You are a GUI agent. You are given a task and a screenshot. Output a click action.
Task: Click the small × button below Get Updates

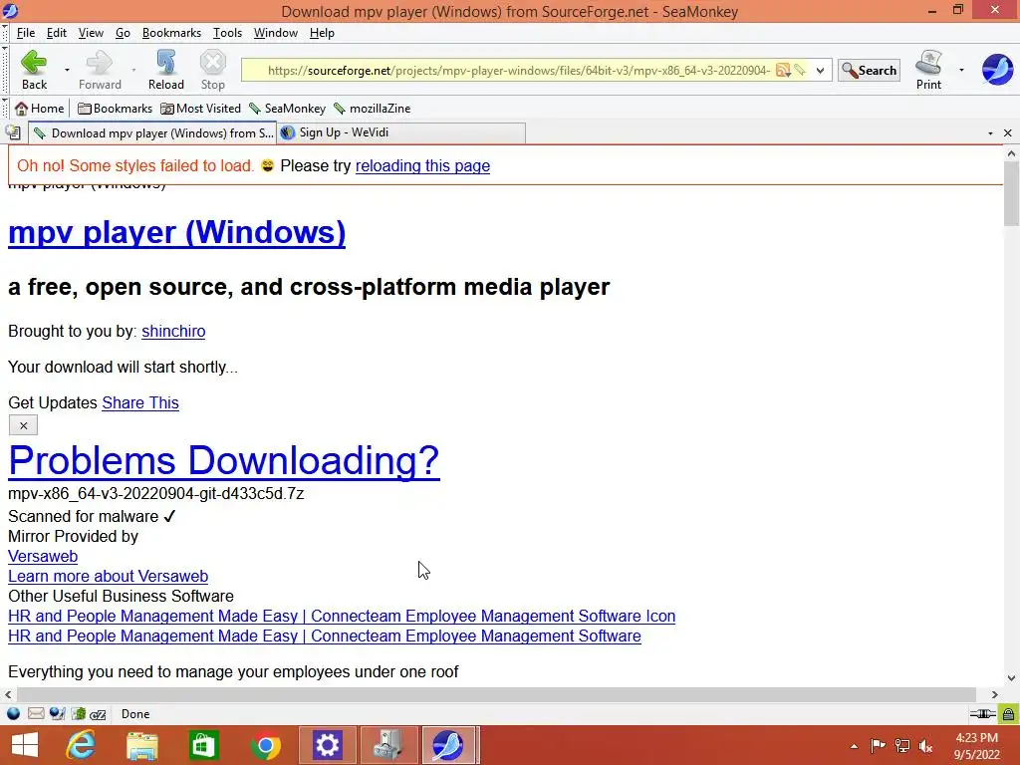pyautogui.click(x=24, y=425)
